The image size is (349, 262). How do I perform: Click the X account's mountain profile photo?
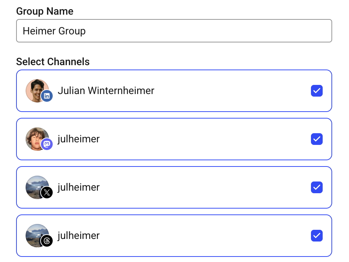coord(37,187)
